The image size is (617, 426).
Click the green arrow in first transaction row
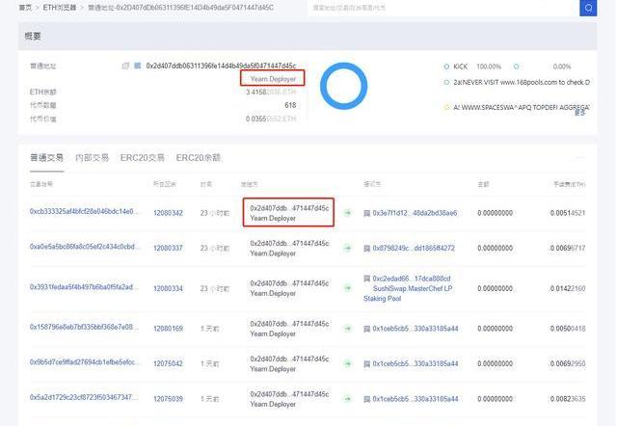coord(347,212)
